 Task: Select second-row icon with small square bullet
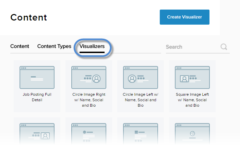tap(141, 134)
